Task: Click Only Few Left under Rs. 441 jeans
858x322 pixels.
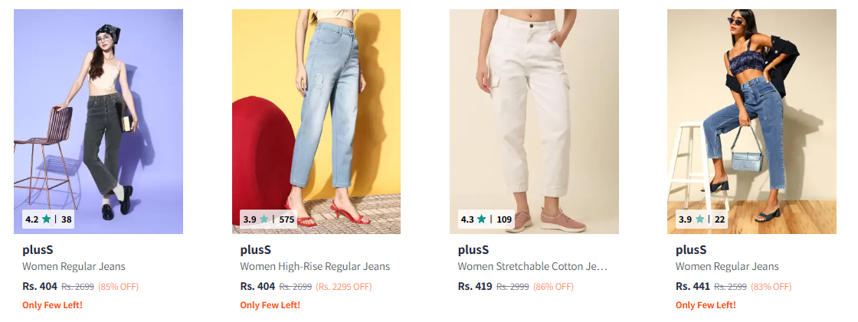Action: point(706,305)
